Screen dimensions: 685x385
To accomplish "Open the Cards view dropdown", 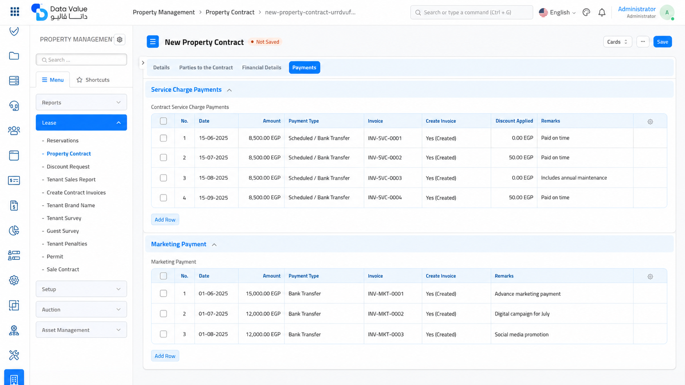I will click(617, 42).
